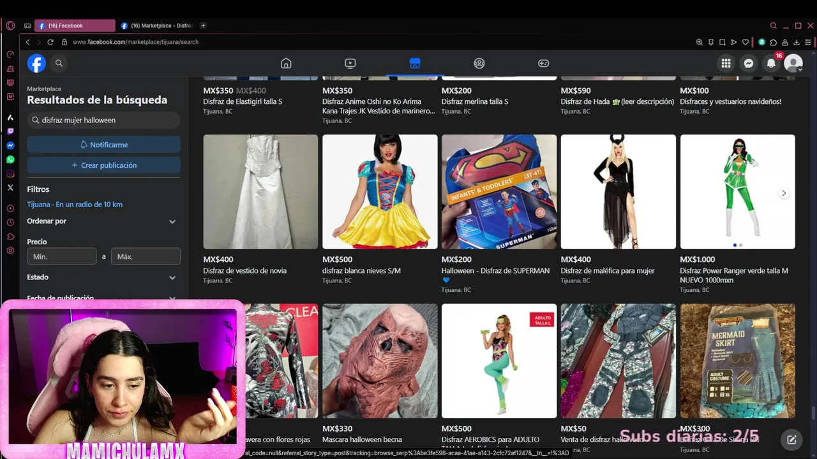Open the Mermaid Skirt listing photo
817x459 pixels.
pos(737,361)
